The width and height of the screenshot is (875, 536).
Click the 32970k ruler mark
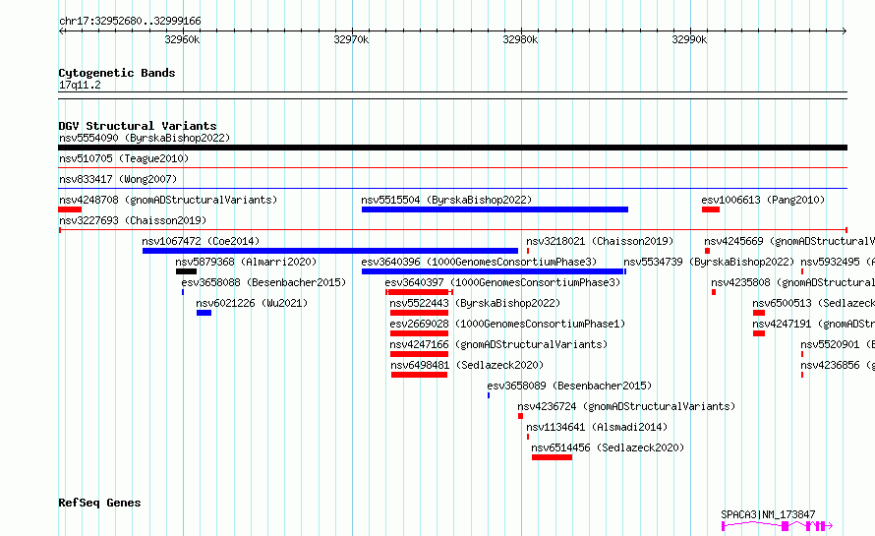(x=351, y=39)
